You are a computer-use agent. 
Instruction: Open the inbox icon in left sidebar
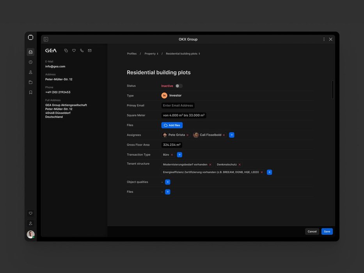point(30,52)
